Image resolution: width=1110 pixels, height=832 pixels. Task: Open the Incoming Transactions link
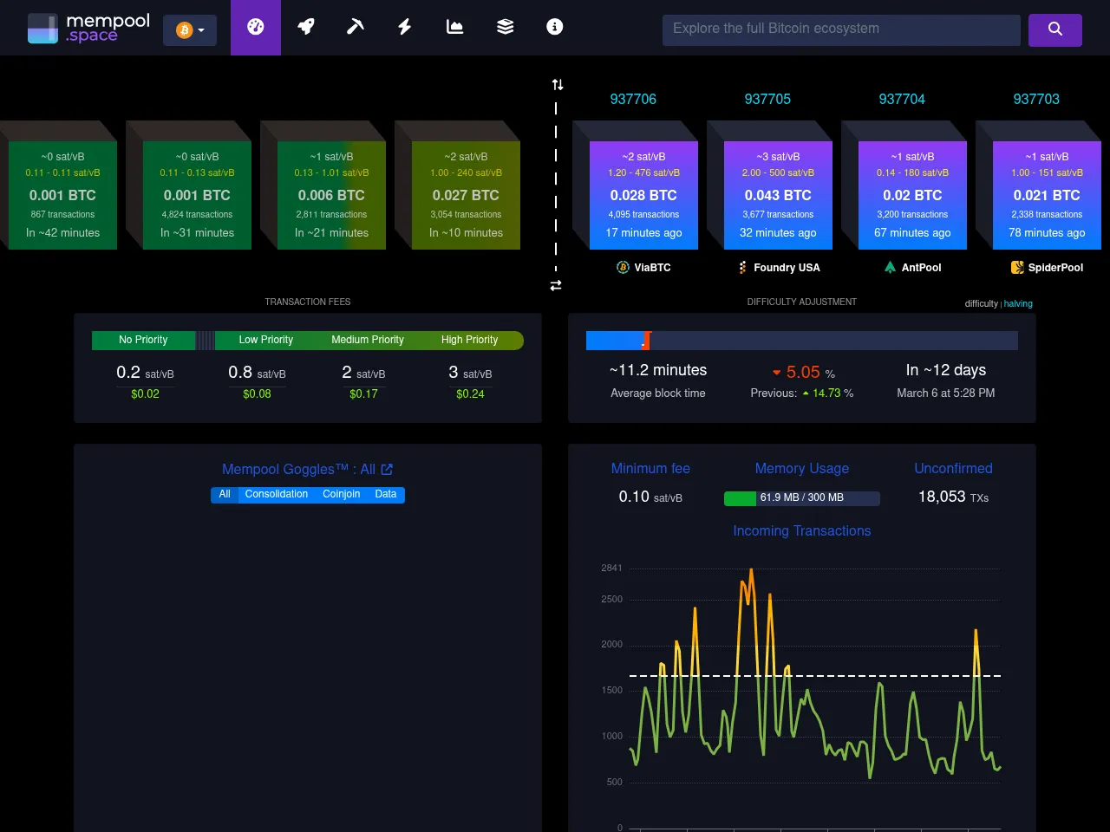click(801, 530)
